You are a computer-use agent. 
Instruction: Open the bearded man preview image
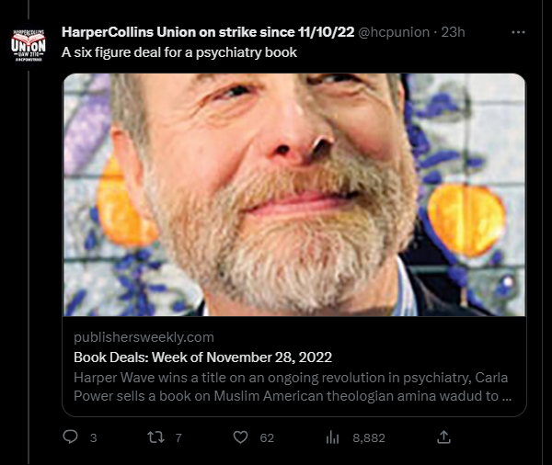294,195
